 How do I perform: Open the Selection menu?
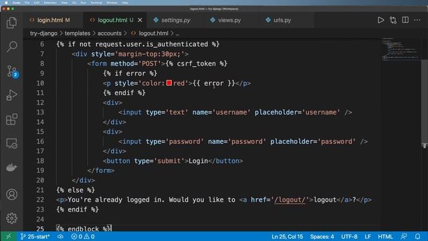50,3
